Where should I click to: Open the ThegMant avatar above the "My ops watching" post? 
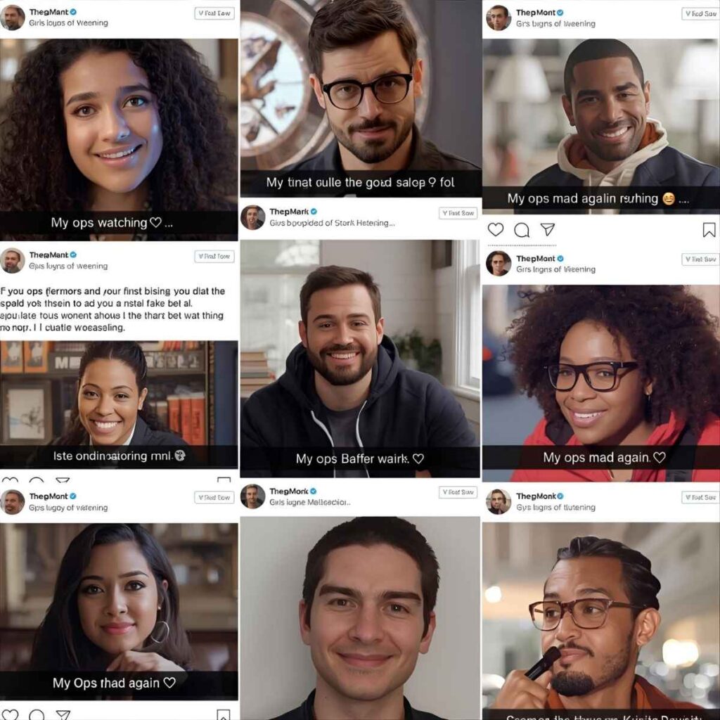13,18
